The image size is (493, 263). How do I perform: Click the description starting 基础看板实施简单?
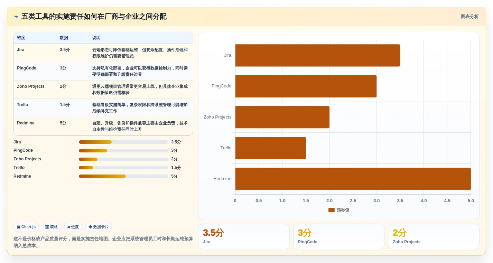click(x=140, y=108)
